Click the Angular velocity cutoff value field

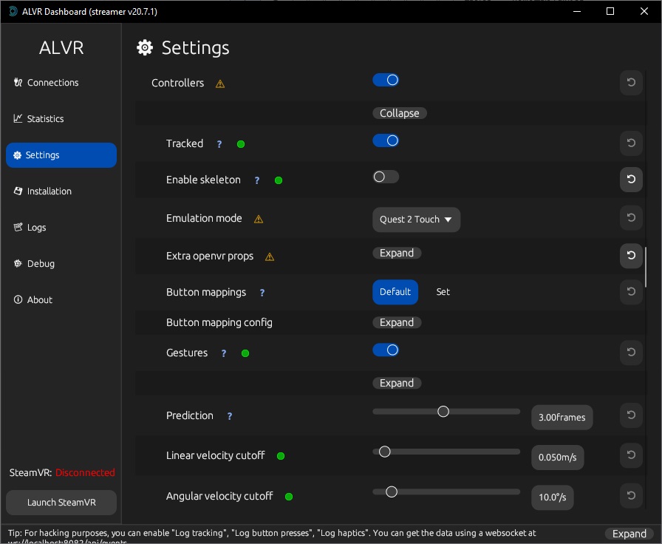click(x=553, y=497)
